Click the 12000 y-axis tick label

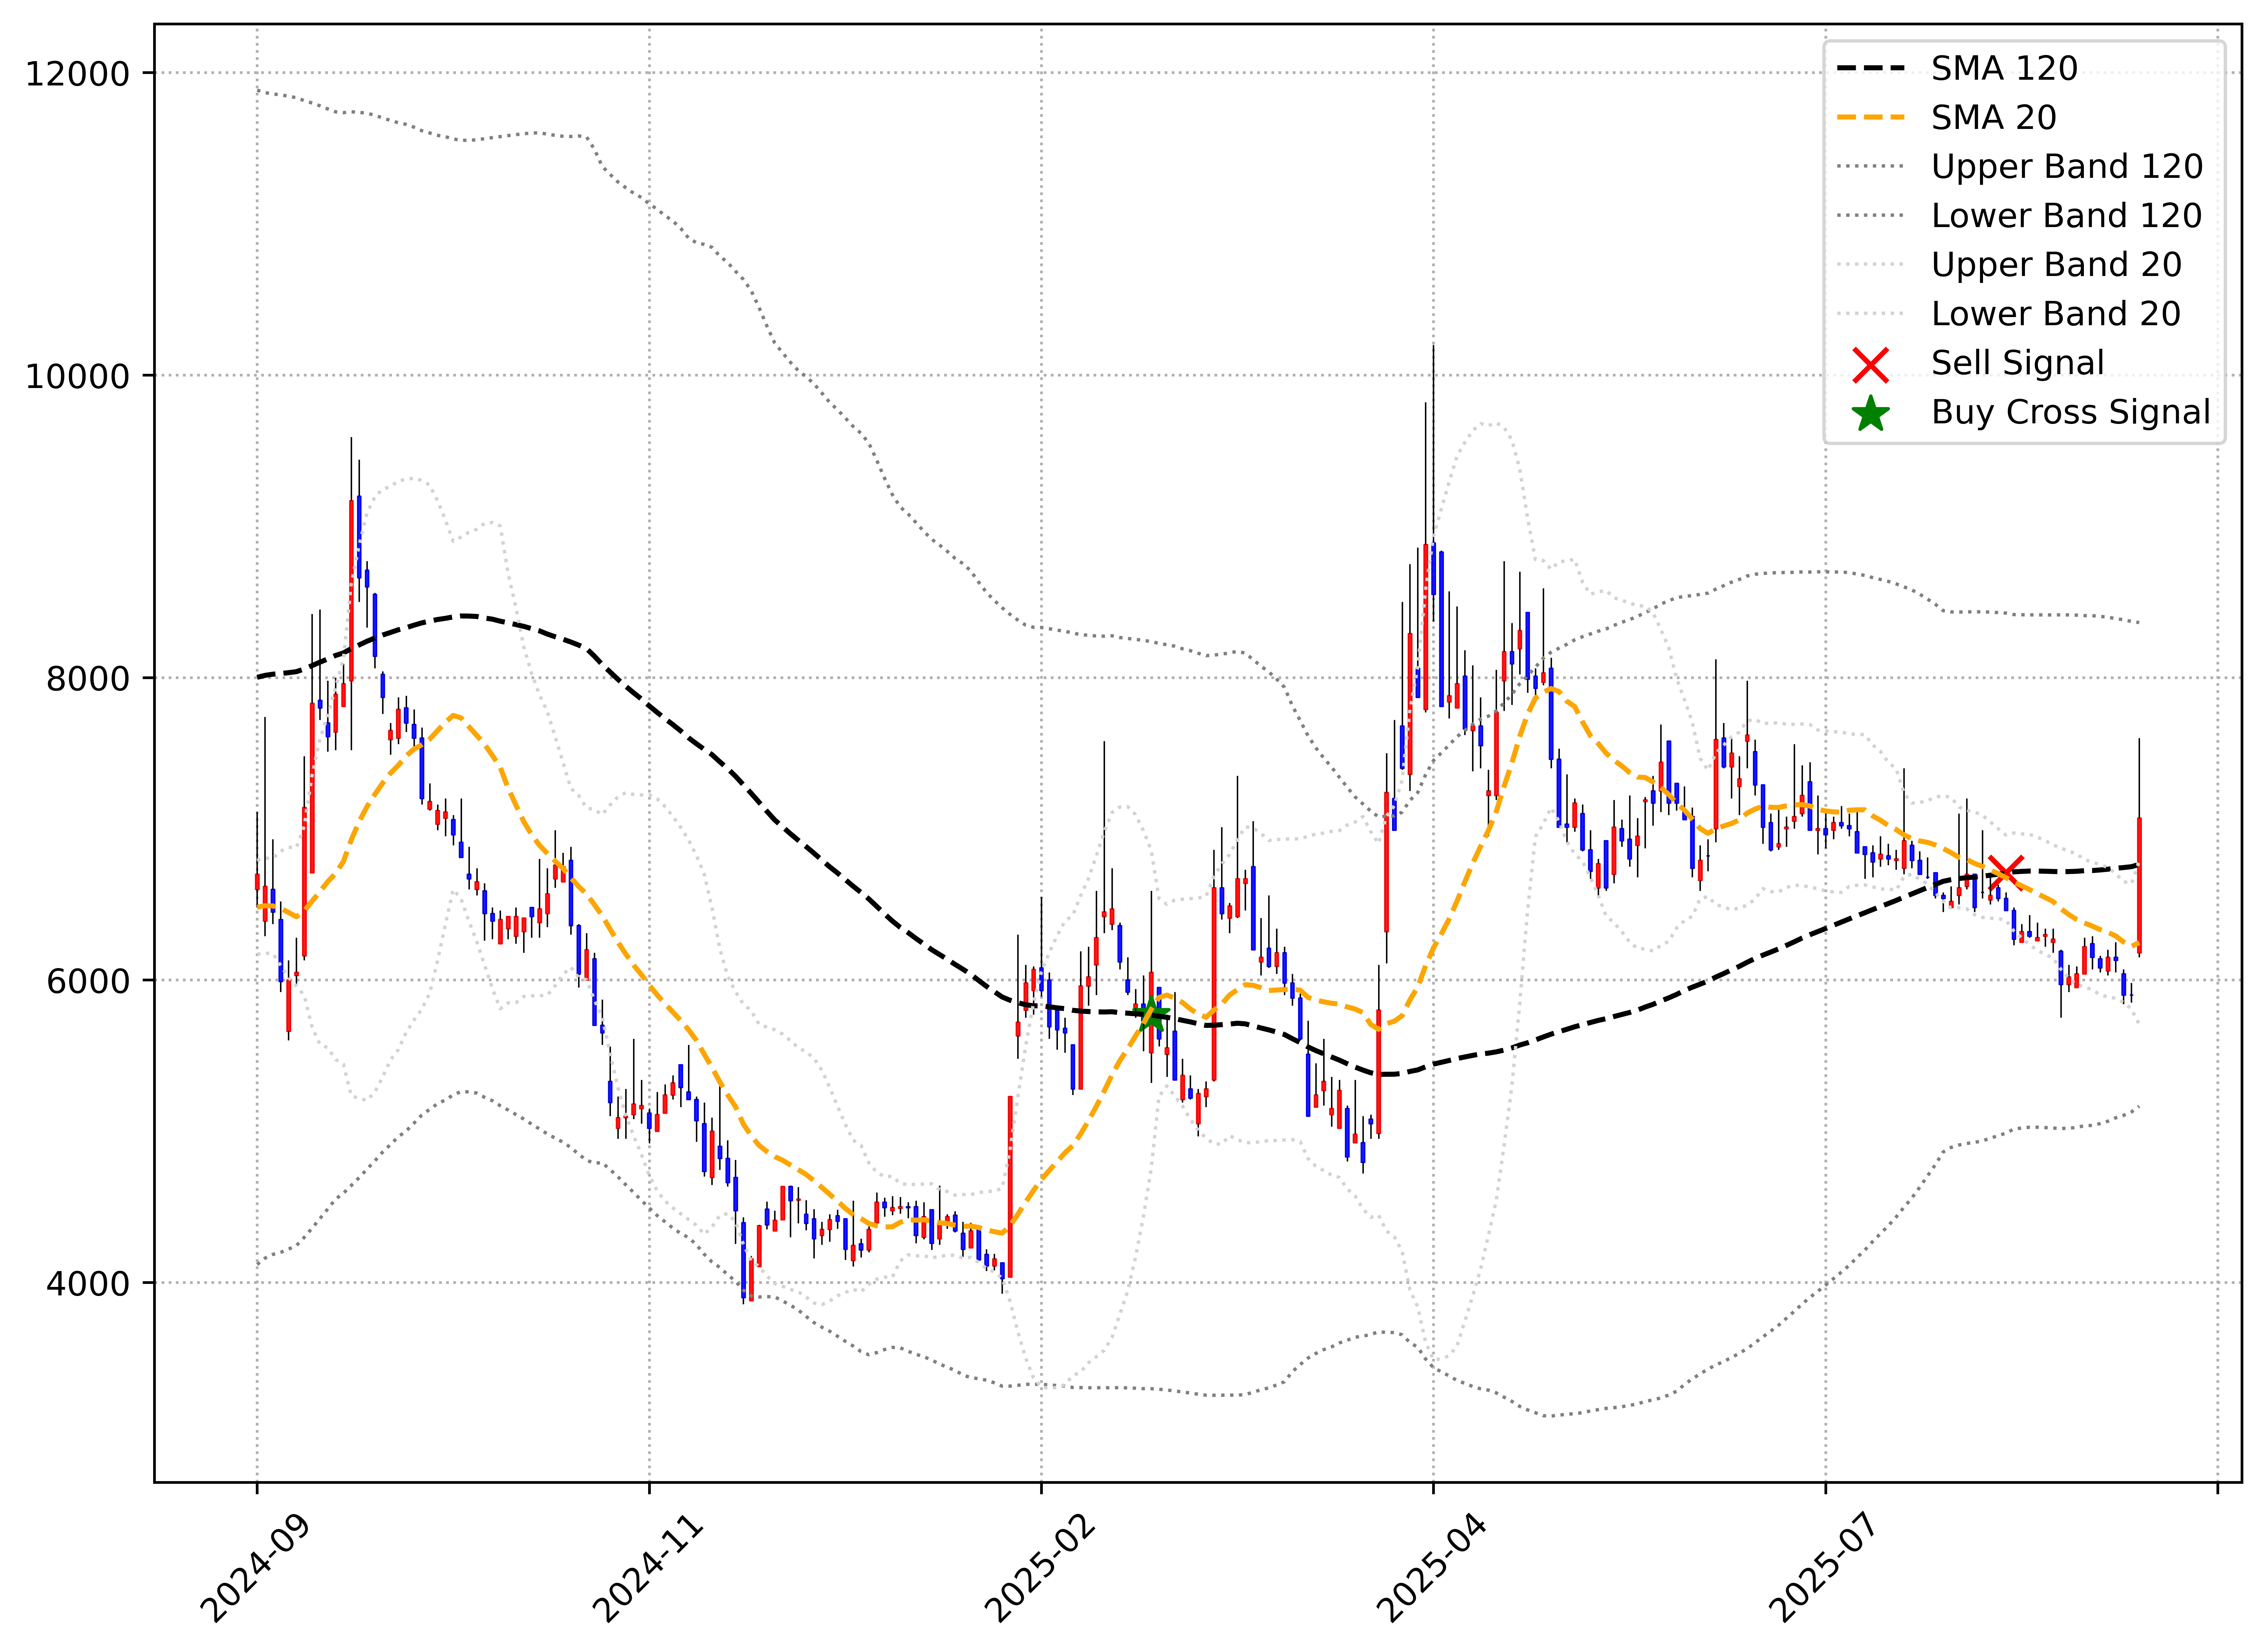78,74
